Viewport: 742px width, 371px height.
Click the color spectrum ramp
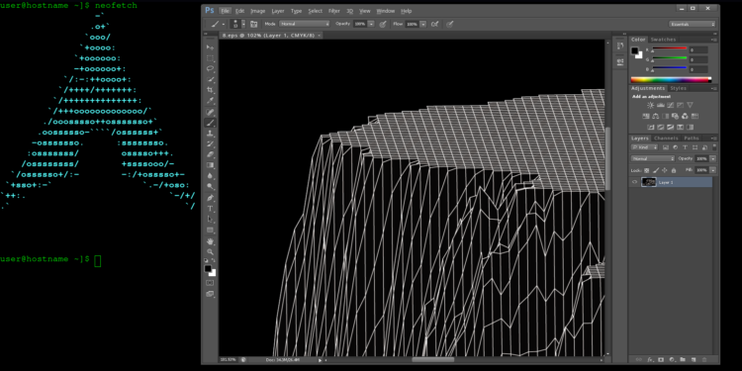click(671, 79)
